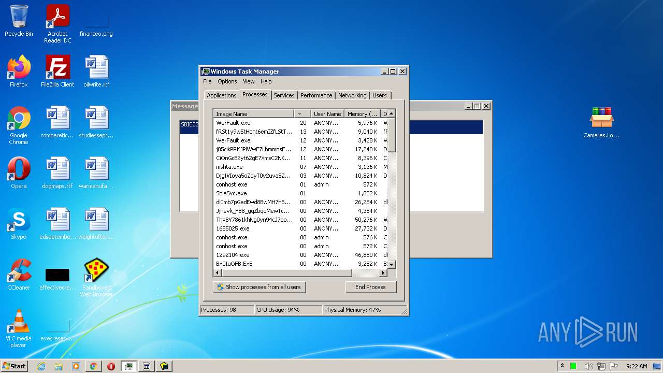This screenshot has width=663, height=373.
Task: Select the Bx0IuOFB.ExE process row
Action: coord(300,264)
